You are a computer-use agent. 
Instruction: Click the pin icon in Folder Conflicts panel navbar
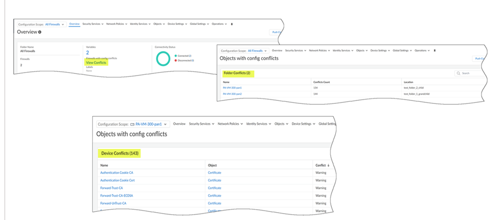click(435, 50)
